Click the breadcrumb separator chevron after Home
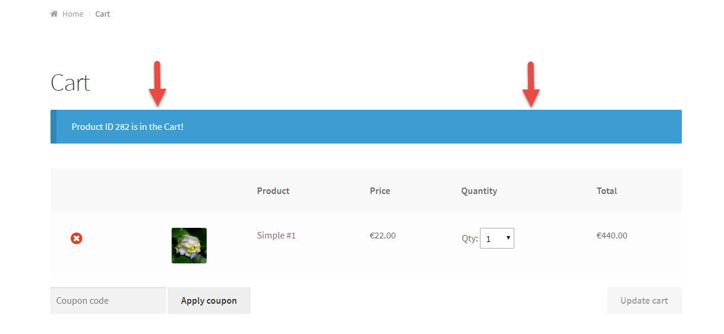The width and height of the screenshot is (724, 334). [x=90, y=14]
